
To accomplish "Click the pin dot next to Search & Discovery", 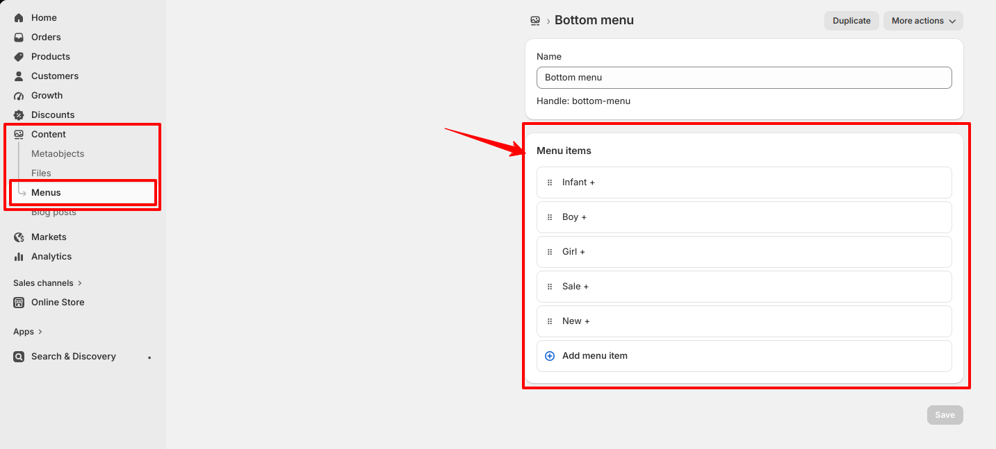I will (149, 357).
